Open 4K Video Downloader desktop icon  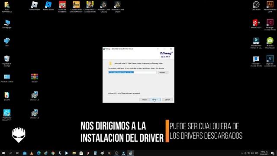click(x=270, y=43)
